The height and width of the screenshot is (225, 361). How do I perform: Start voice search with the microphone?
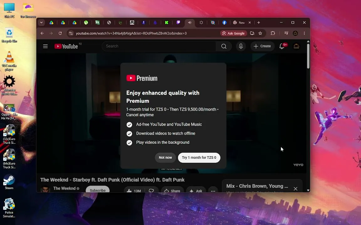tap(241, 46)
